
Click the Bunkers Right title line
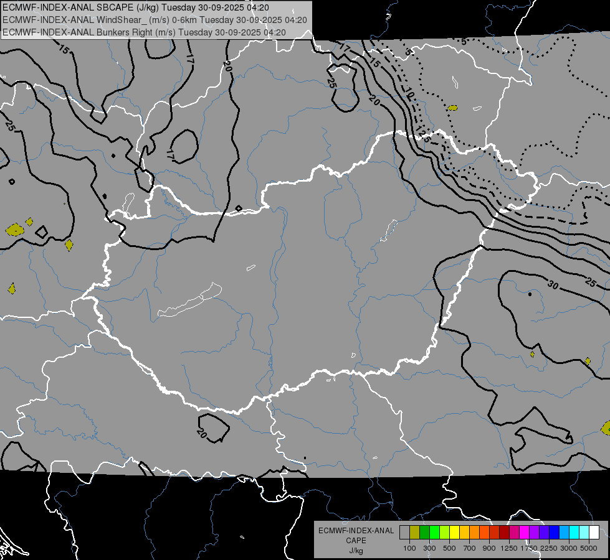click(145, 32)
